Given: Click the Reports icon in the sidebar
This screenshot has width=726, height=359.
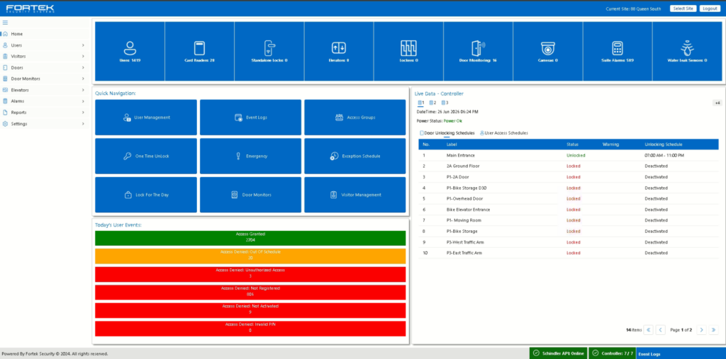Looking at the screenshot, I should pos(5,113).
